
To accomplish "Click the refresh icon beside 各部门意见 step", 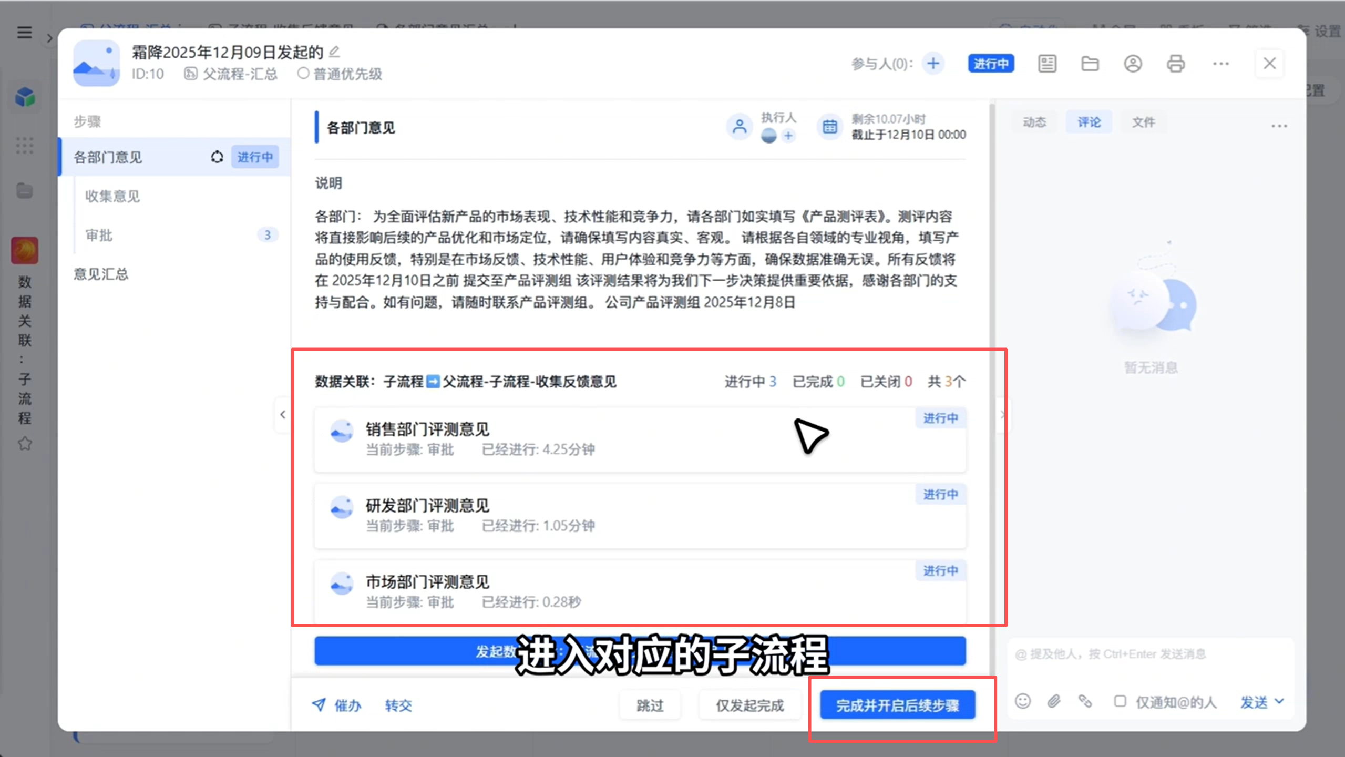I will pos(217,157).
